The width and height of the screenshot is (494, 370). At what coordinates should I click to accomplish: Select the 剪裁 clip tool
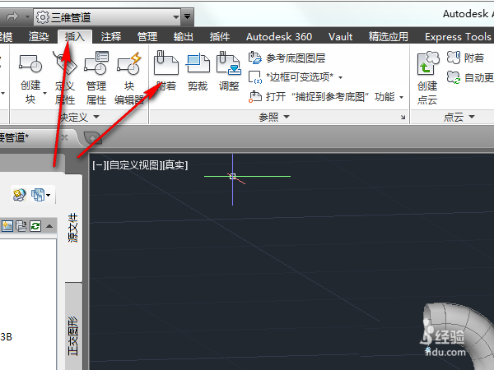tap(198, 72)
